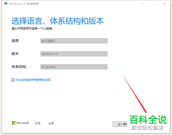The image size is (172, 135).
Task: Open the 法律 link
Action: (51, 123)
